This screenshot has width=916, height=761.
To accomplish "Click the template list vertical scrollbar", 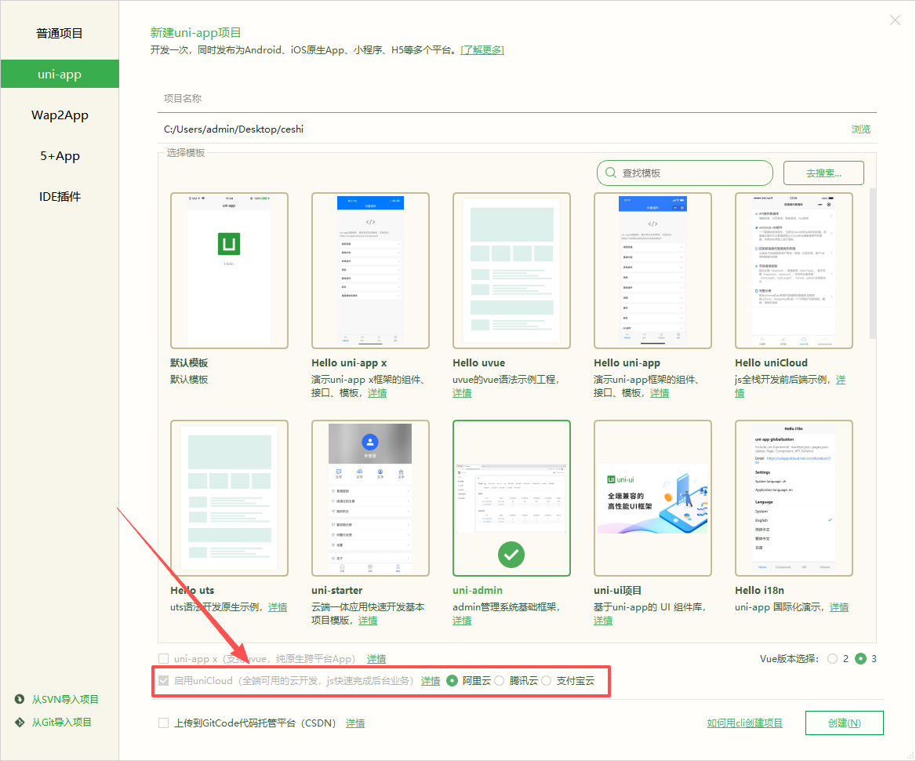I will (x=873, y=263).
